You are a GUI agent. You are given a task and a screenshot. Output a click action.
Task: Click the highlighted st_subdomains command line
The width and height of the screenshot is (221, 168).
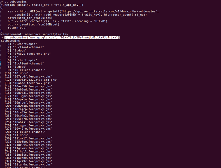(62, 38)
